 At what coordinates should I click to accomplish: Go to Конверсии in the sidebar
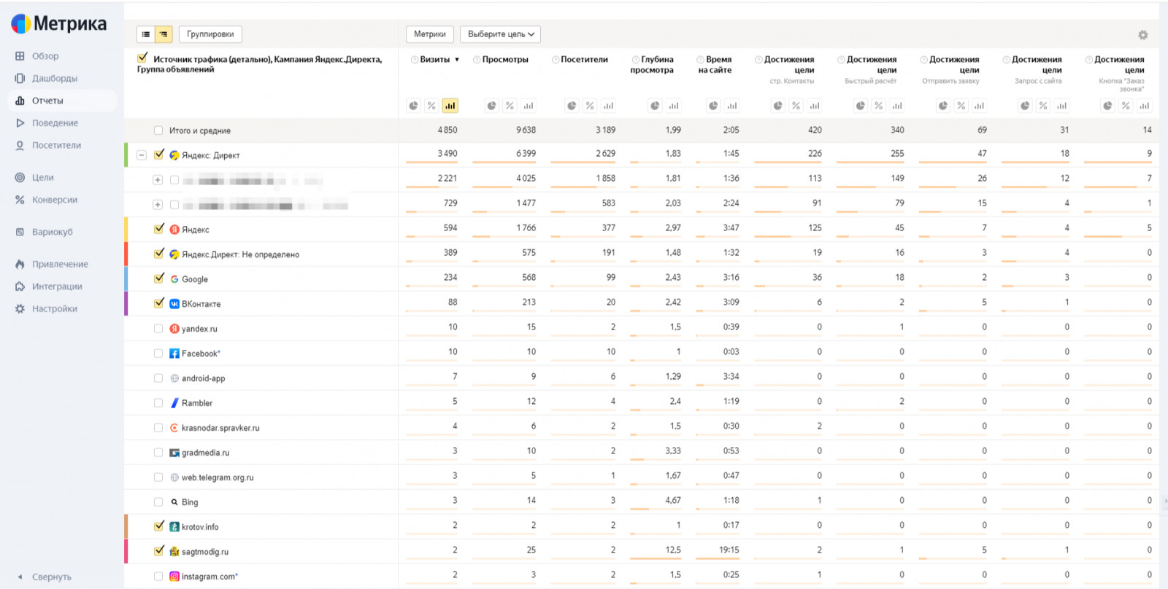54,200
